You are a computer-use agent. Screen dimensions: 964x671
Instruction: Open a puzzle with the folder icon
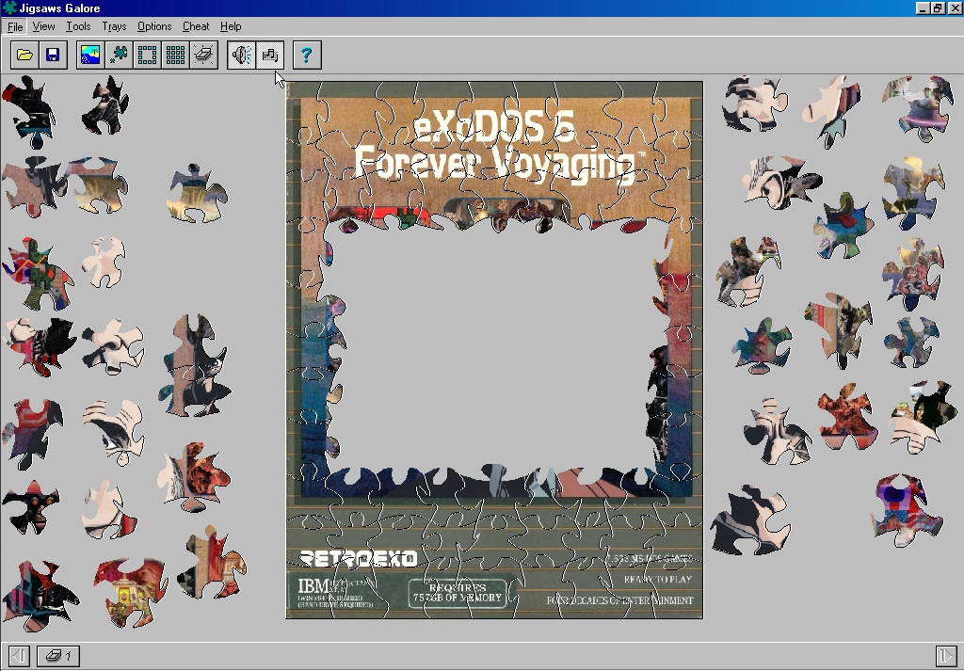[25, 56]
